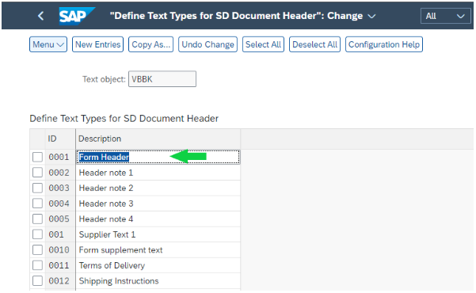Click the Header note 3 description

[x=158, y=204]
